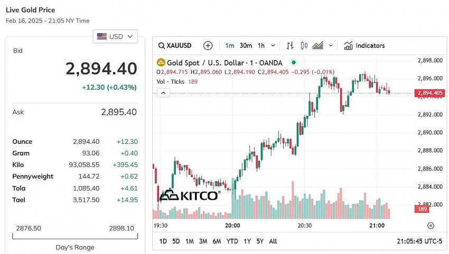Expand the time interval dropdown chevron
The height and width of the screenshot is (254, 449).
pos(273,46)
